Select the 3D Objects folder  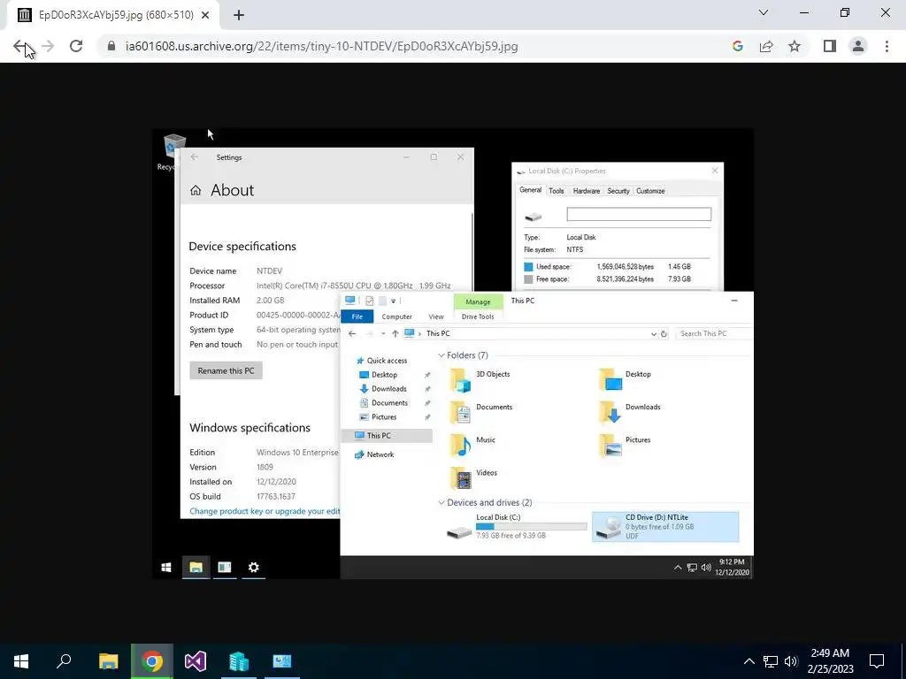pos(480,380)
